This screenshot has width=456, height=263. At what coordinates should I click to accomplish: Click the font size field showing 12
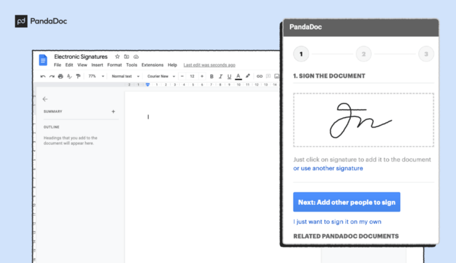coord(192,76)
